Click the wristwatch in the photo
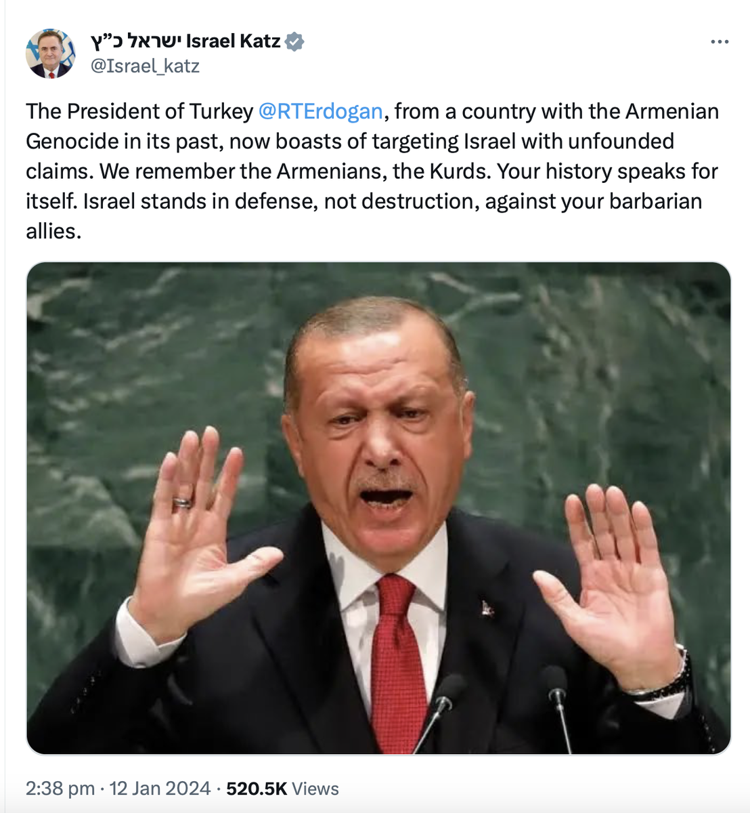This screenshot has height=813, width=750. click(660, 681)
